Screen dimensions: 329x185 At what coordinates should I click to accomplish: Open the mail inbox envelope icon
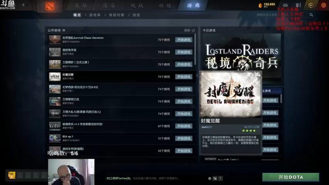click(285, 5)
